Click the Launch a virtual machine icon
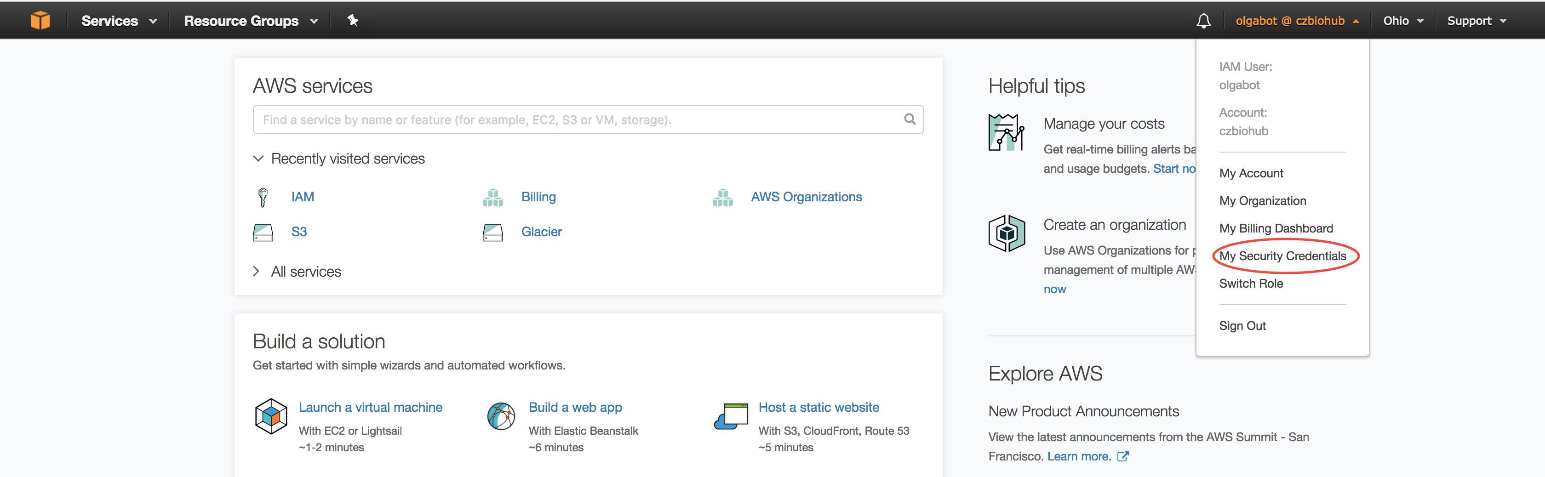The width and height of the screenshot is (1545, 477). [x=270, y=416]
